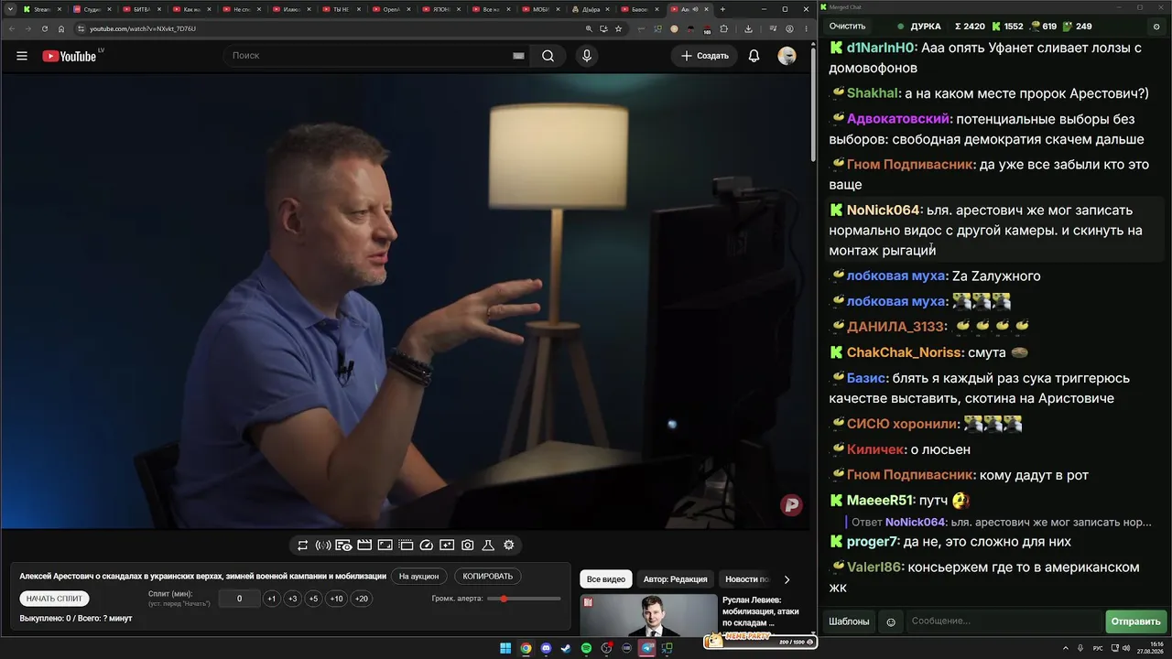Open the YouTube guide hamburger menu
The width and height of the screenshot is (1172, 659).
coord(22,56)
